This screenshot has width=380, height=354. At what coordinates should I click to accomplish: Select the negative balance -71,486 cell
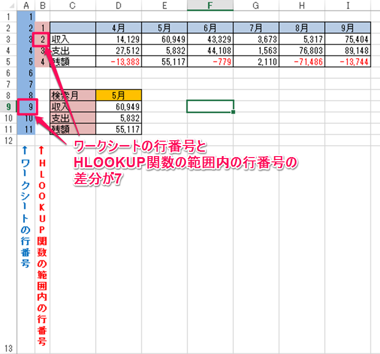[301, 61]
